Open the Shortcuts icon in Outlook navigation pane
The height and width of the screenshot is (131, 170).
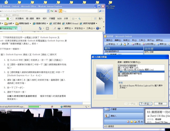(x=139, y=122)
